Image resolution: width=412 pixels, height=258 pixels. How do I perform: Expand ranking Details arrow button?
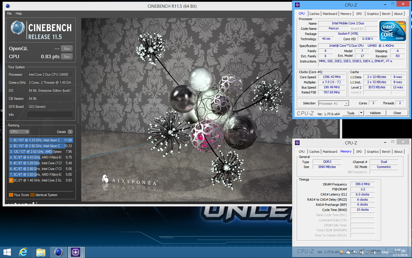(70, 132)
